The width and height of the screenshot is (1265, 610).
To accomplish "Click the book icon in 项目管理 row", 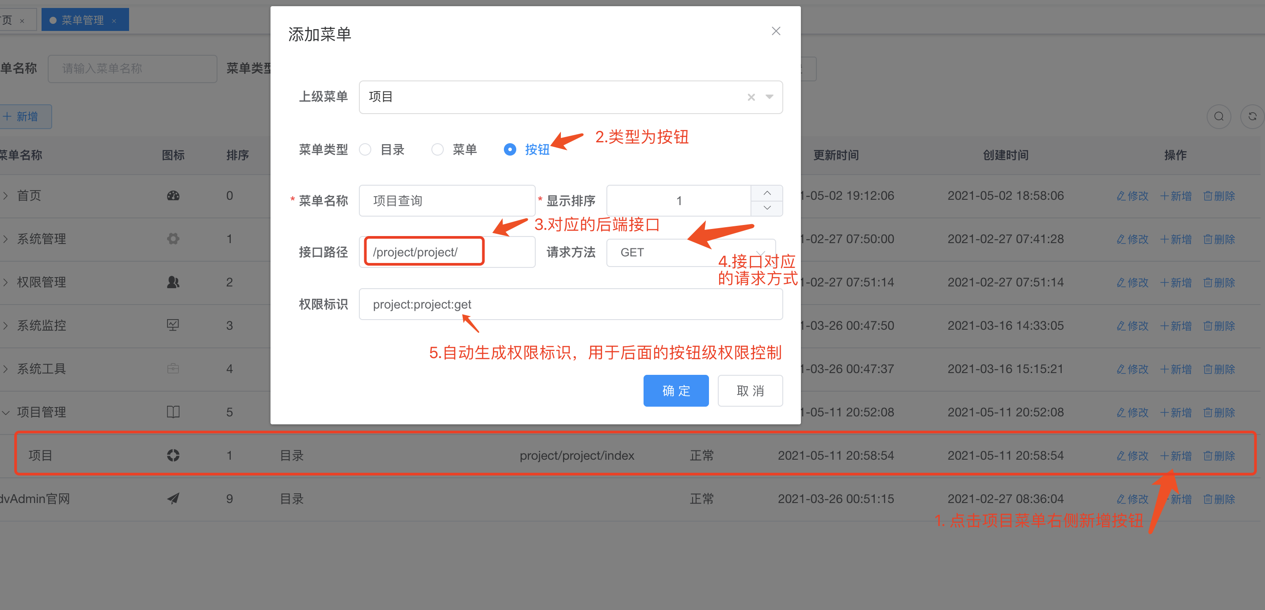I will click(x=173, y=412).
